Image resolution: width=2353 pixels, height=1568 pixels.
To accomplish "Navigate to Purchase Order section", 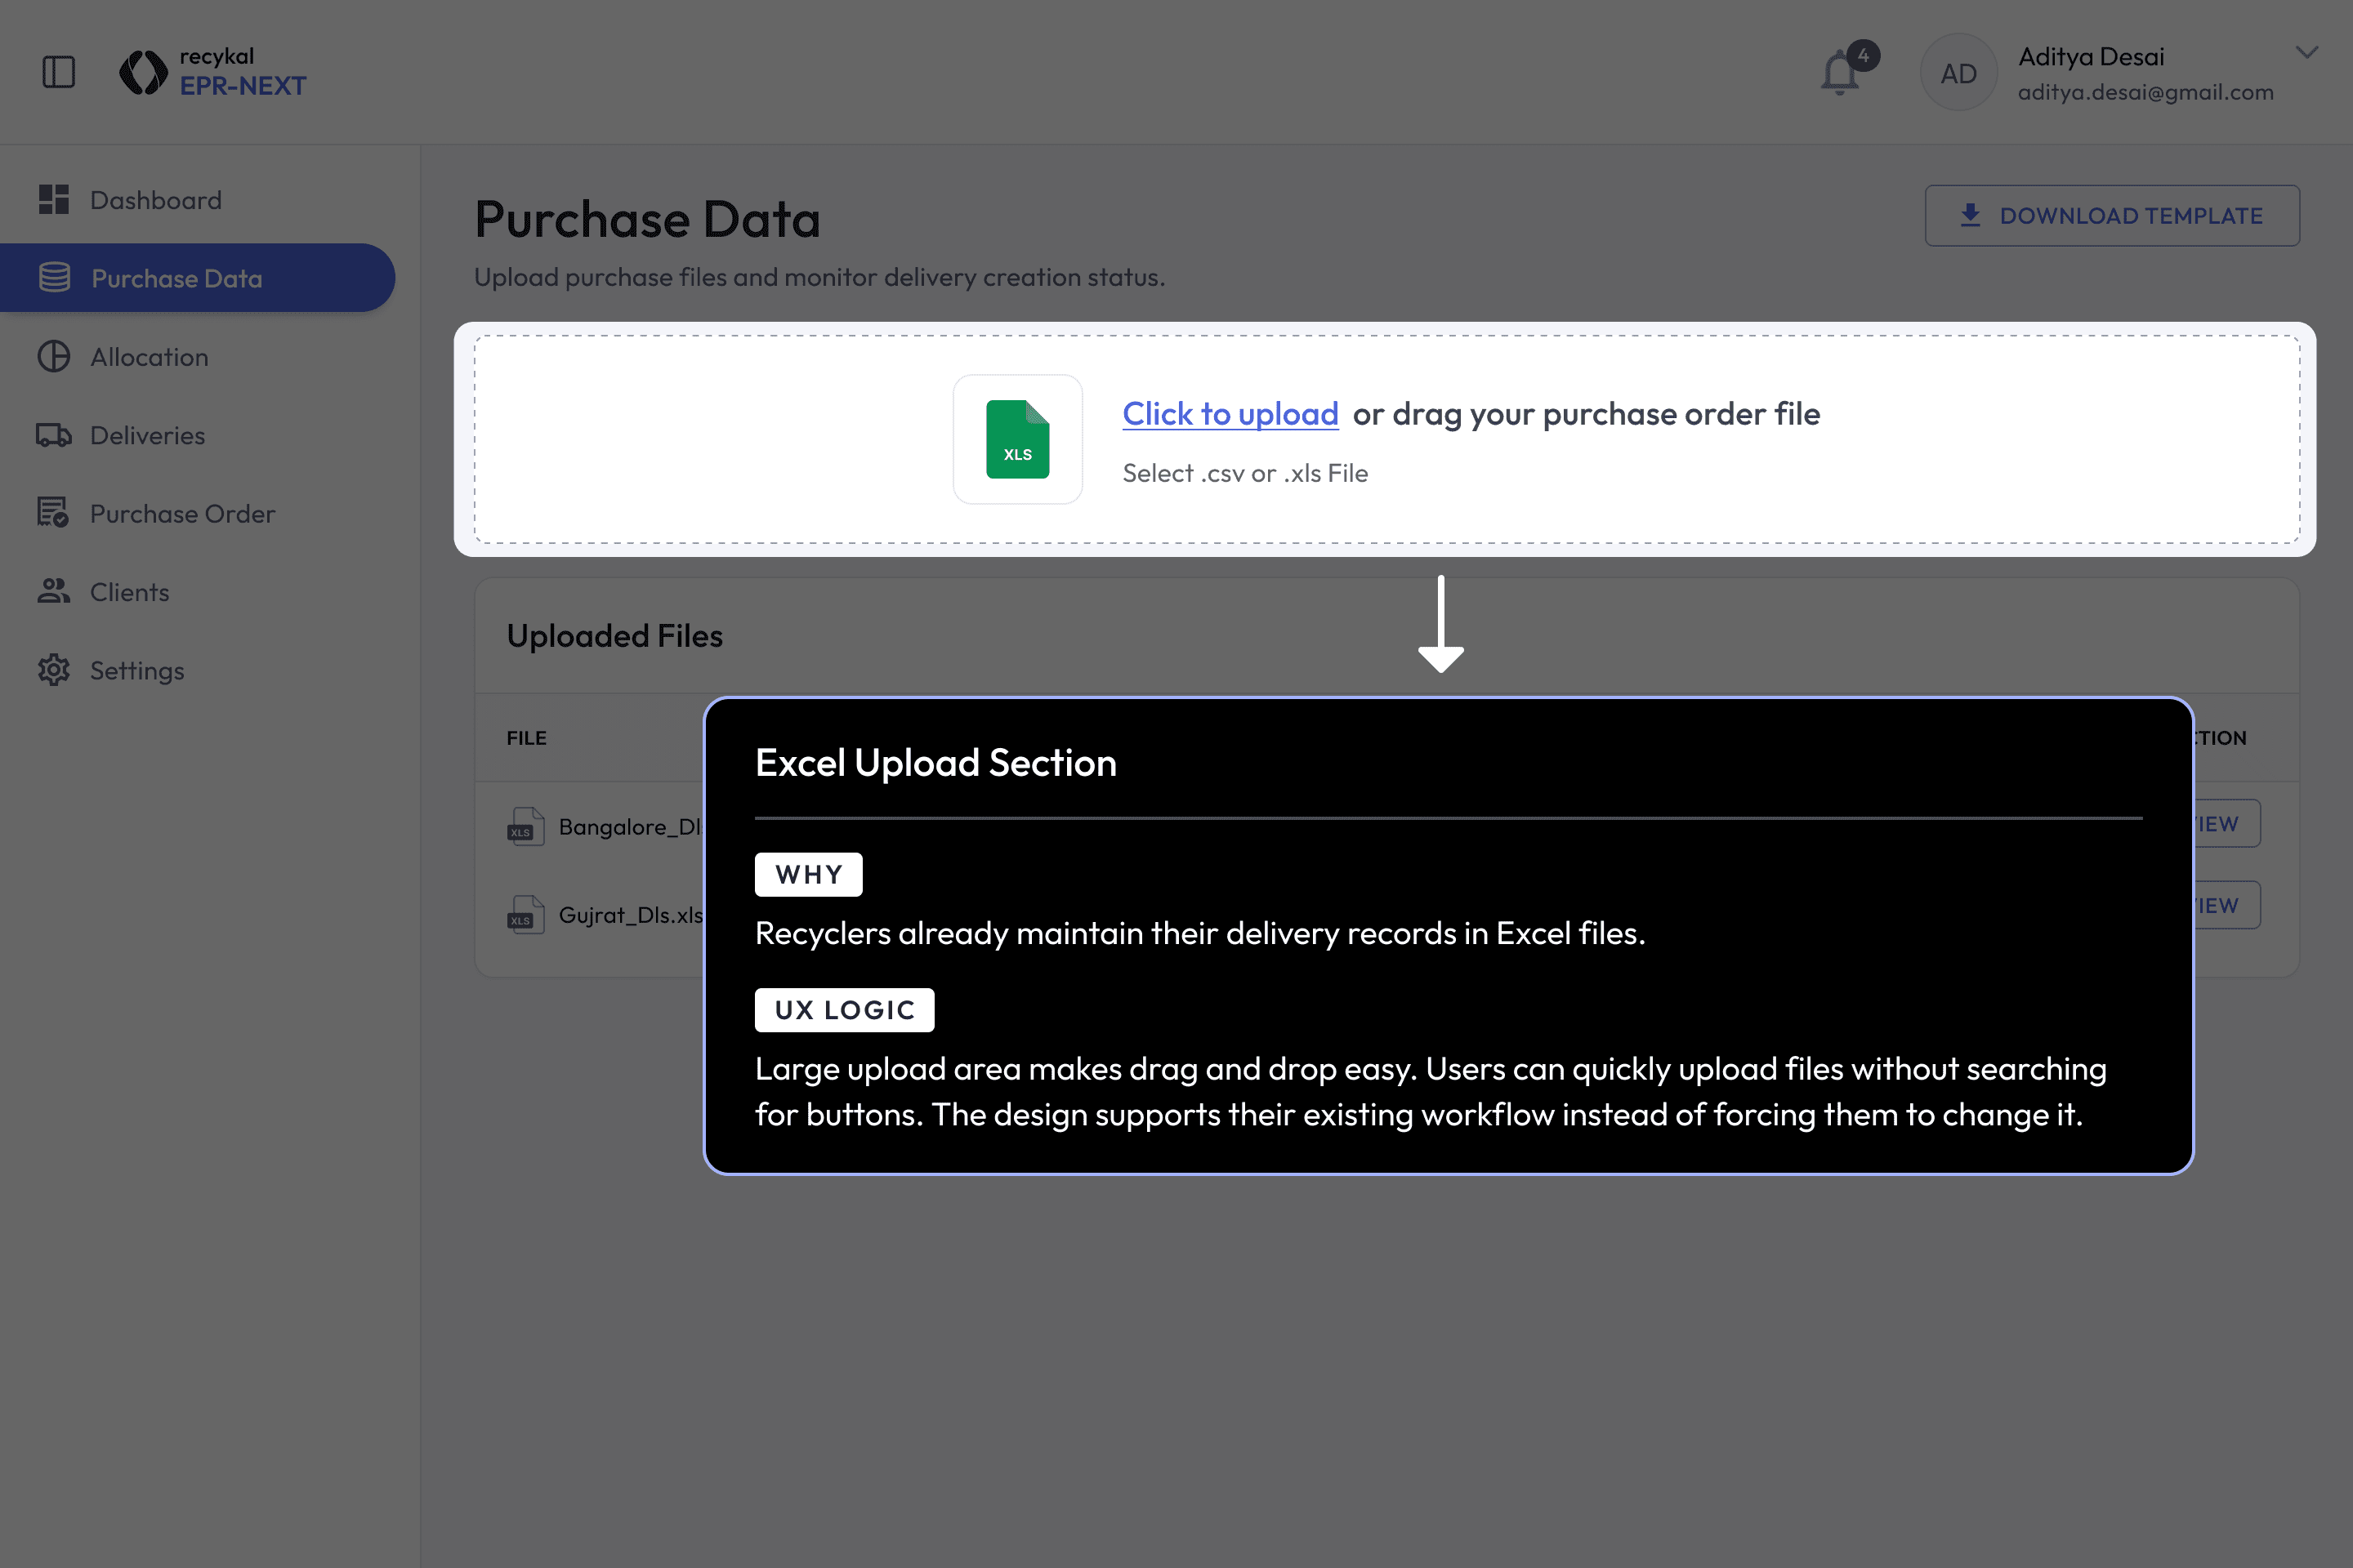I will [x=182, y=514].
